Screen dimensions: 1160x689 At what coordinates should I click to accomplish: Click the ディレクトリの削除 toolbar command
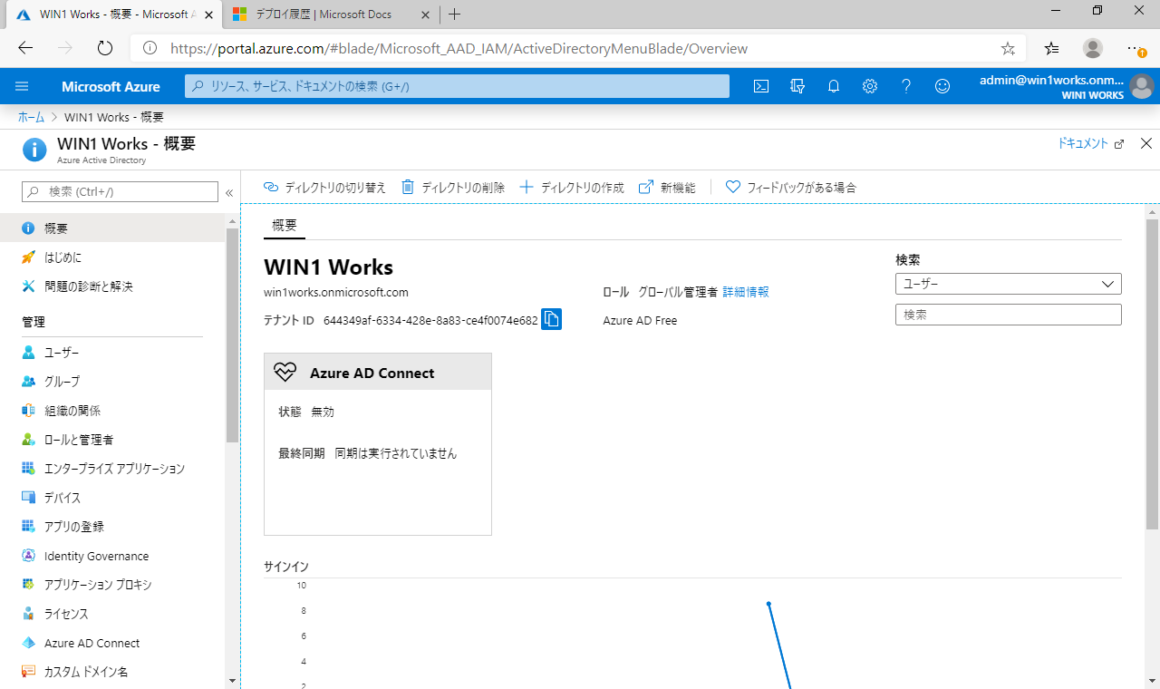coord(453,188)
